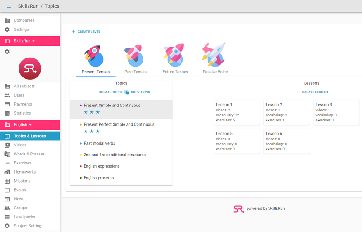362x232 pixels.
Task: Click the Statistics chart icon
Action: click(7, 113)
